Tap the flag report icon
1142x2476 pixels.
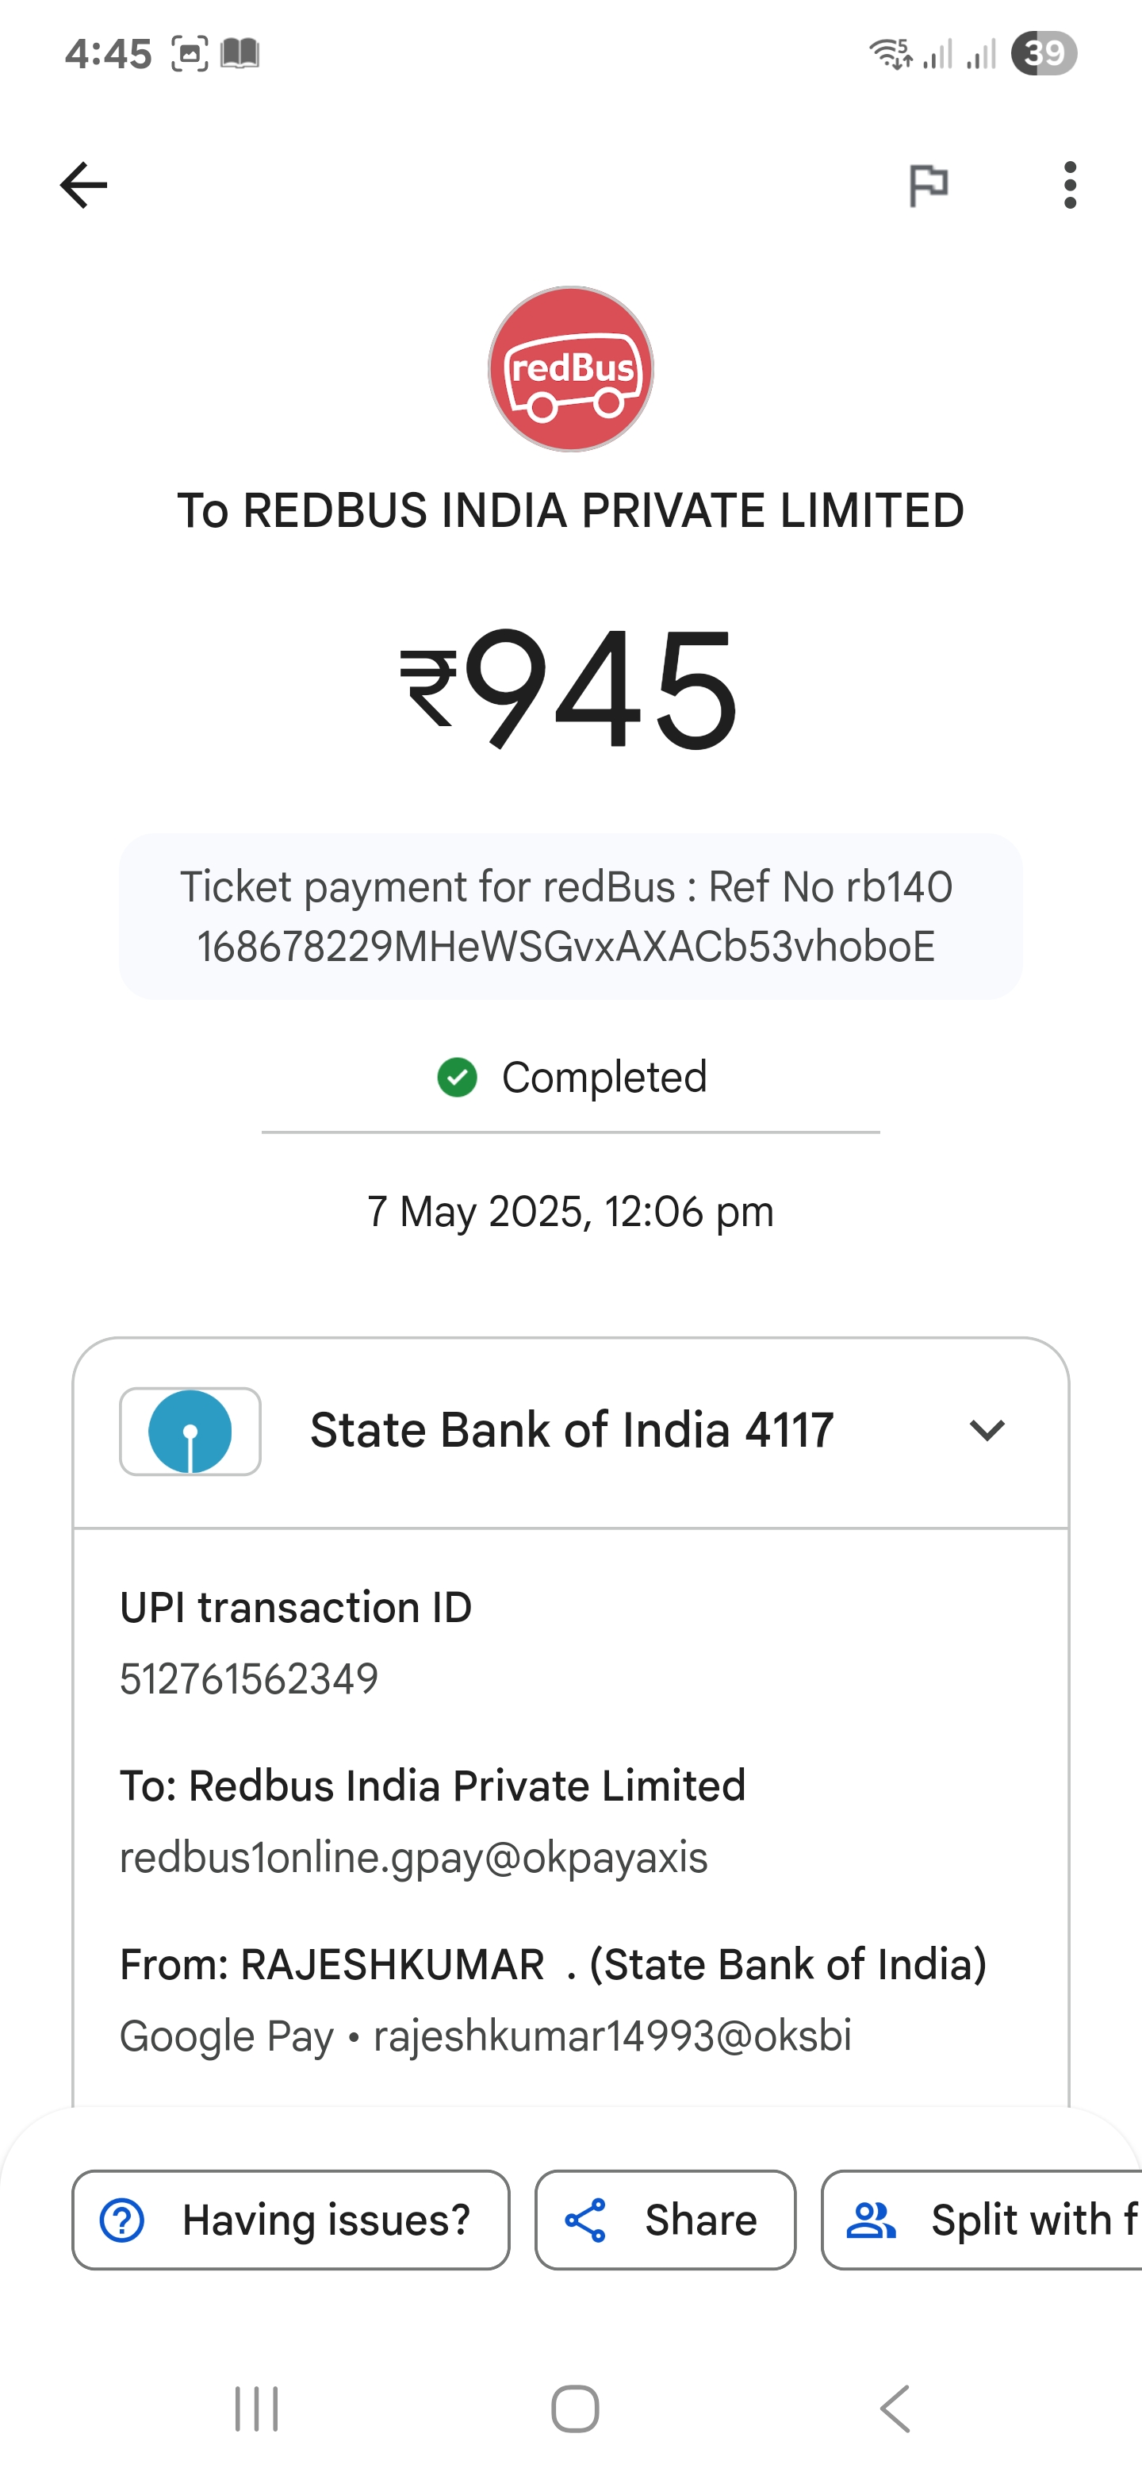coord(929,186)
